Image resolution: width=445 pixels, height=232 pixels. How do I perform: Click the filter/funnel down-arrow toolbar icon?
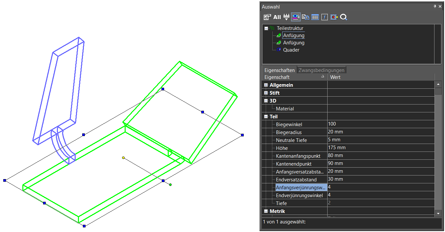[x=286, y=17]
